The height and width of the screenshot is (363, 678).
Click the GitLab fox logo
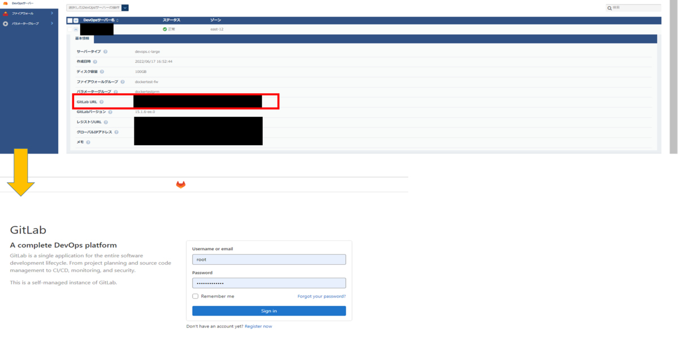[x=181, y=185]
